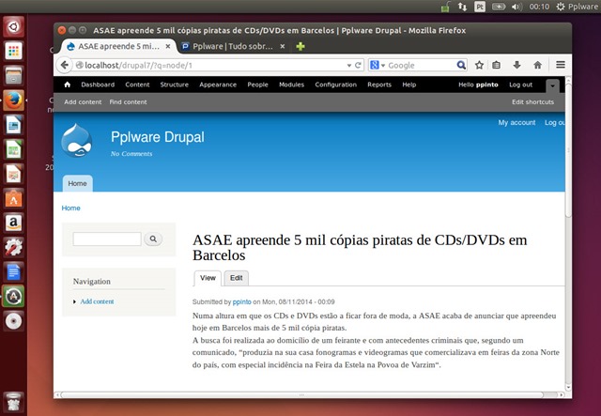Screen dimensions: 601x416
Task: Open the Configuration admin menu
Action: click(336, 85)
